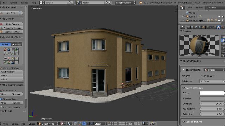Open the World properties tab icon
Screen dimensions: 225x126
[200, 27]
